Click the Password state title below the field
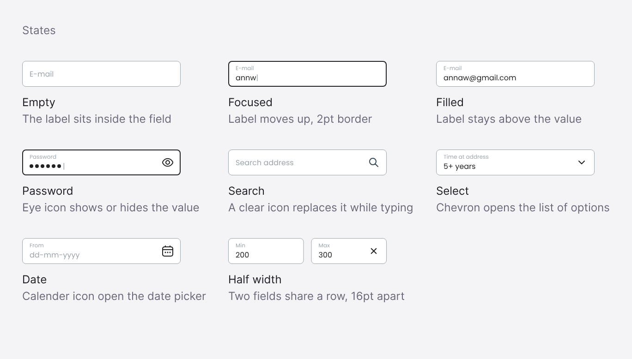Viewport: 632px width, 359px height. pos(48,191)
